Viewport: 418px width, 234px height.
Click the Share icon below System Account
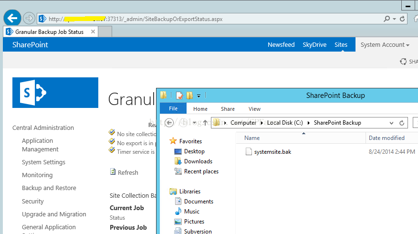(403, 62)
